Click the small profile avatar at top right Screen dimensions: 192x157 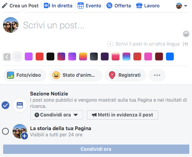click(x=179, y=6)
